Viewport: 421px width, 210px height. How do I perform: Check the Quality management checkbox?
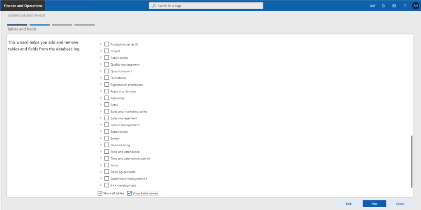[106, 65]
